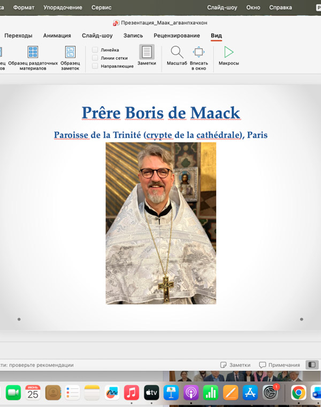Screen dimensions: 321x407
Task: Open the Переходы ribbon tab
Action: [18, 35]
